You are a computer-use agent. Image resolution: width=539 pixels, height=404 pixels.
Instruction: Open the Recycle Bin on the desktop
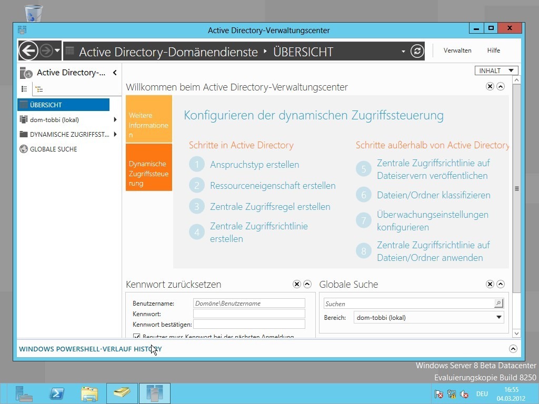pyautogui.click(x=34, y=13)
